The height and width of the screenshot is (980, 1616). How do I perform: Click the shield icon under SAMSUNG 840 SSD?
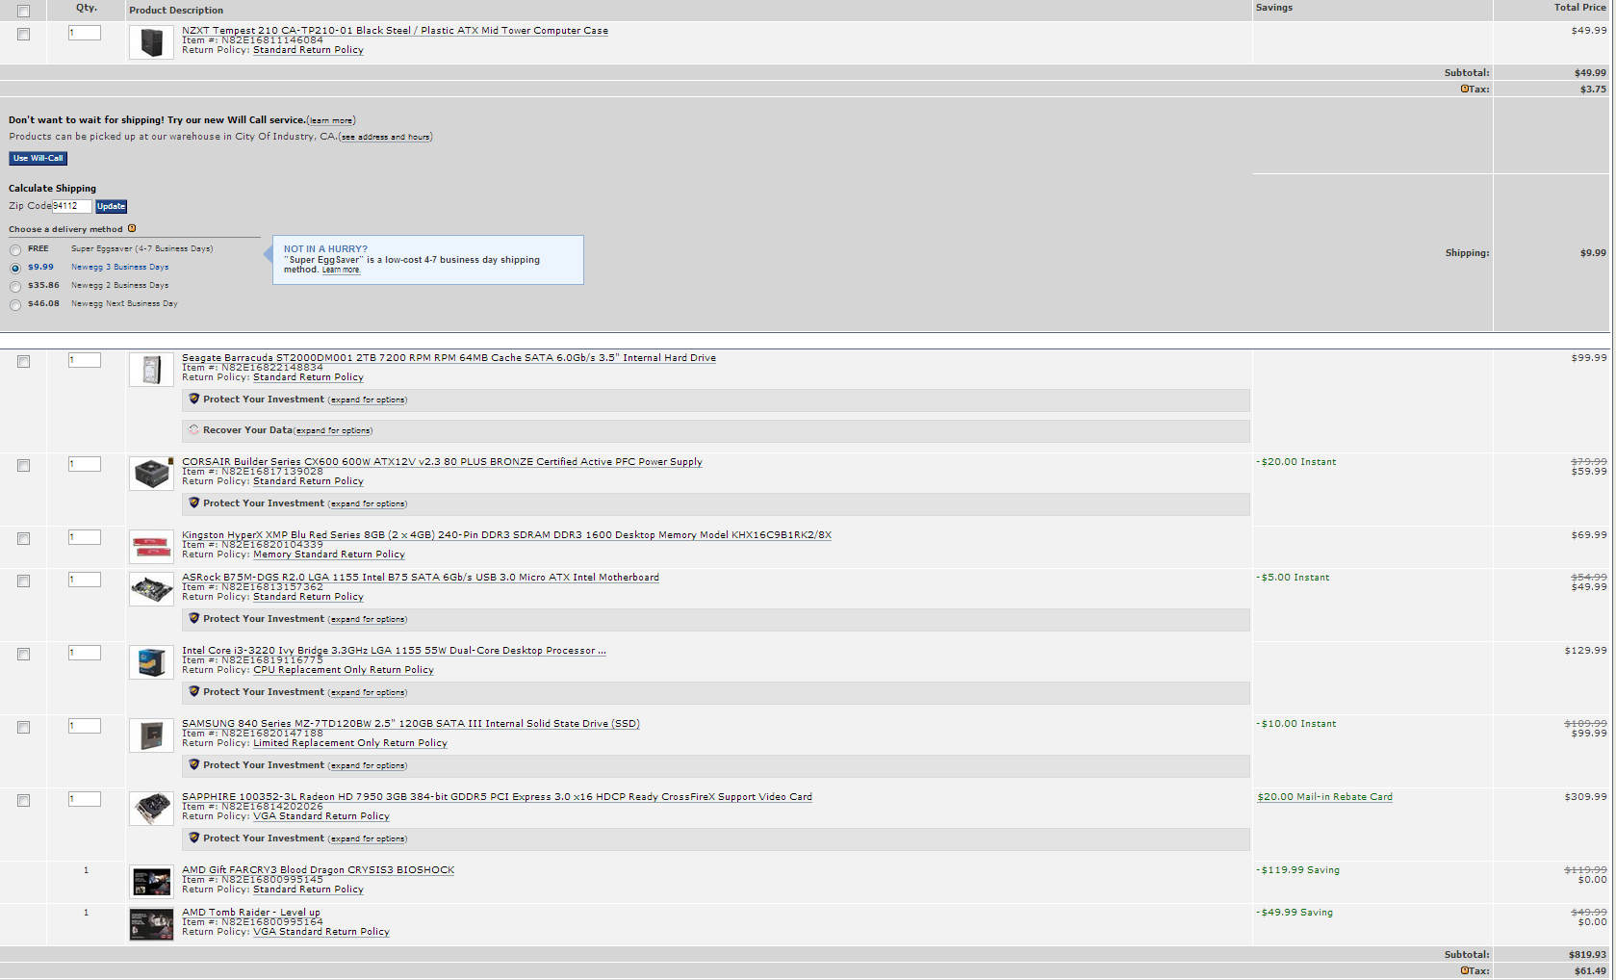[x=193, y=764]
